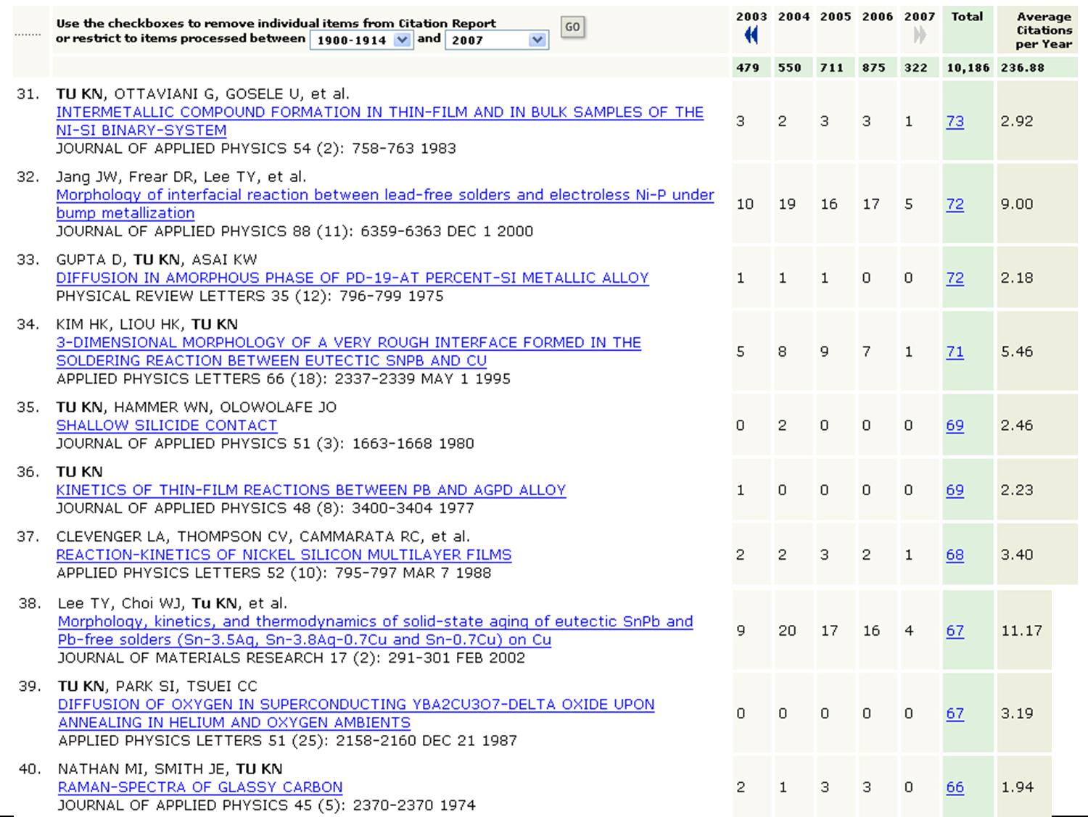Open Diffusion in amorphous phase PD-19 article
This screenshot has height=817, width=1088.
point(353,278)
